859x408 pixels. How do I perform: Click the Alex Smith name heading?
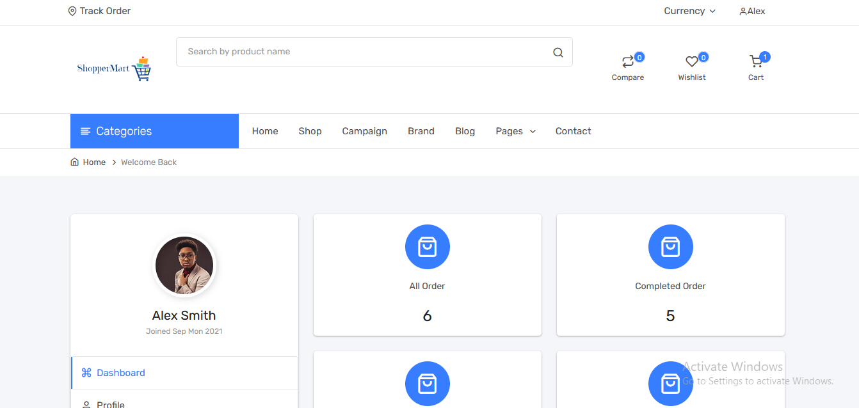click(184, 315)
